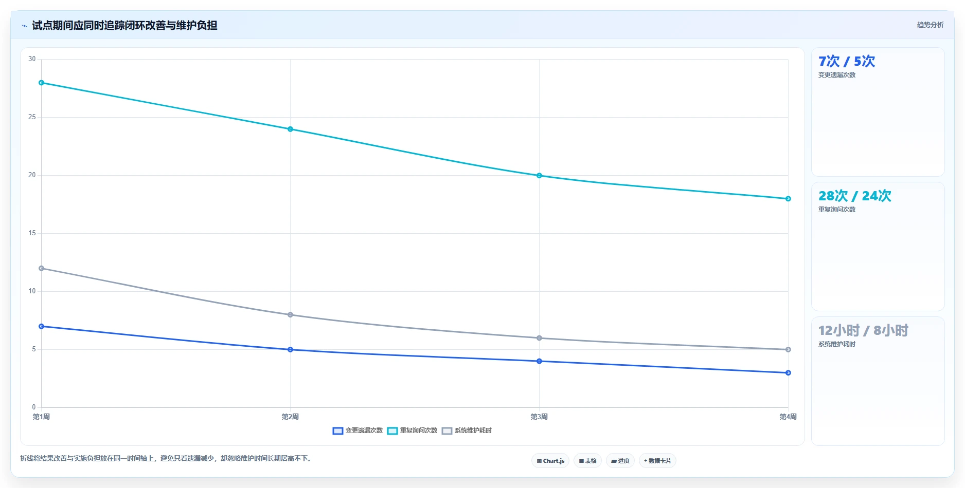
Task: Click the 第2周 blue data point at 5
Action: click(x=291, y=350)
